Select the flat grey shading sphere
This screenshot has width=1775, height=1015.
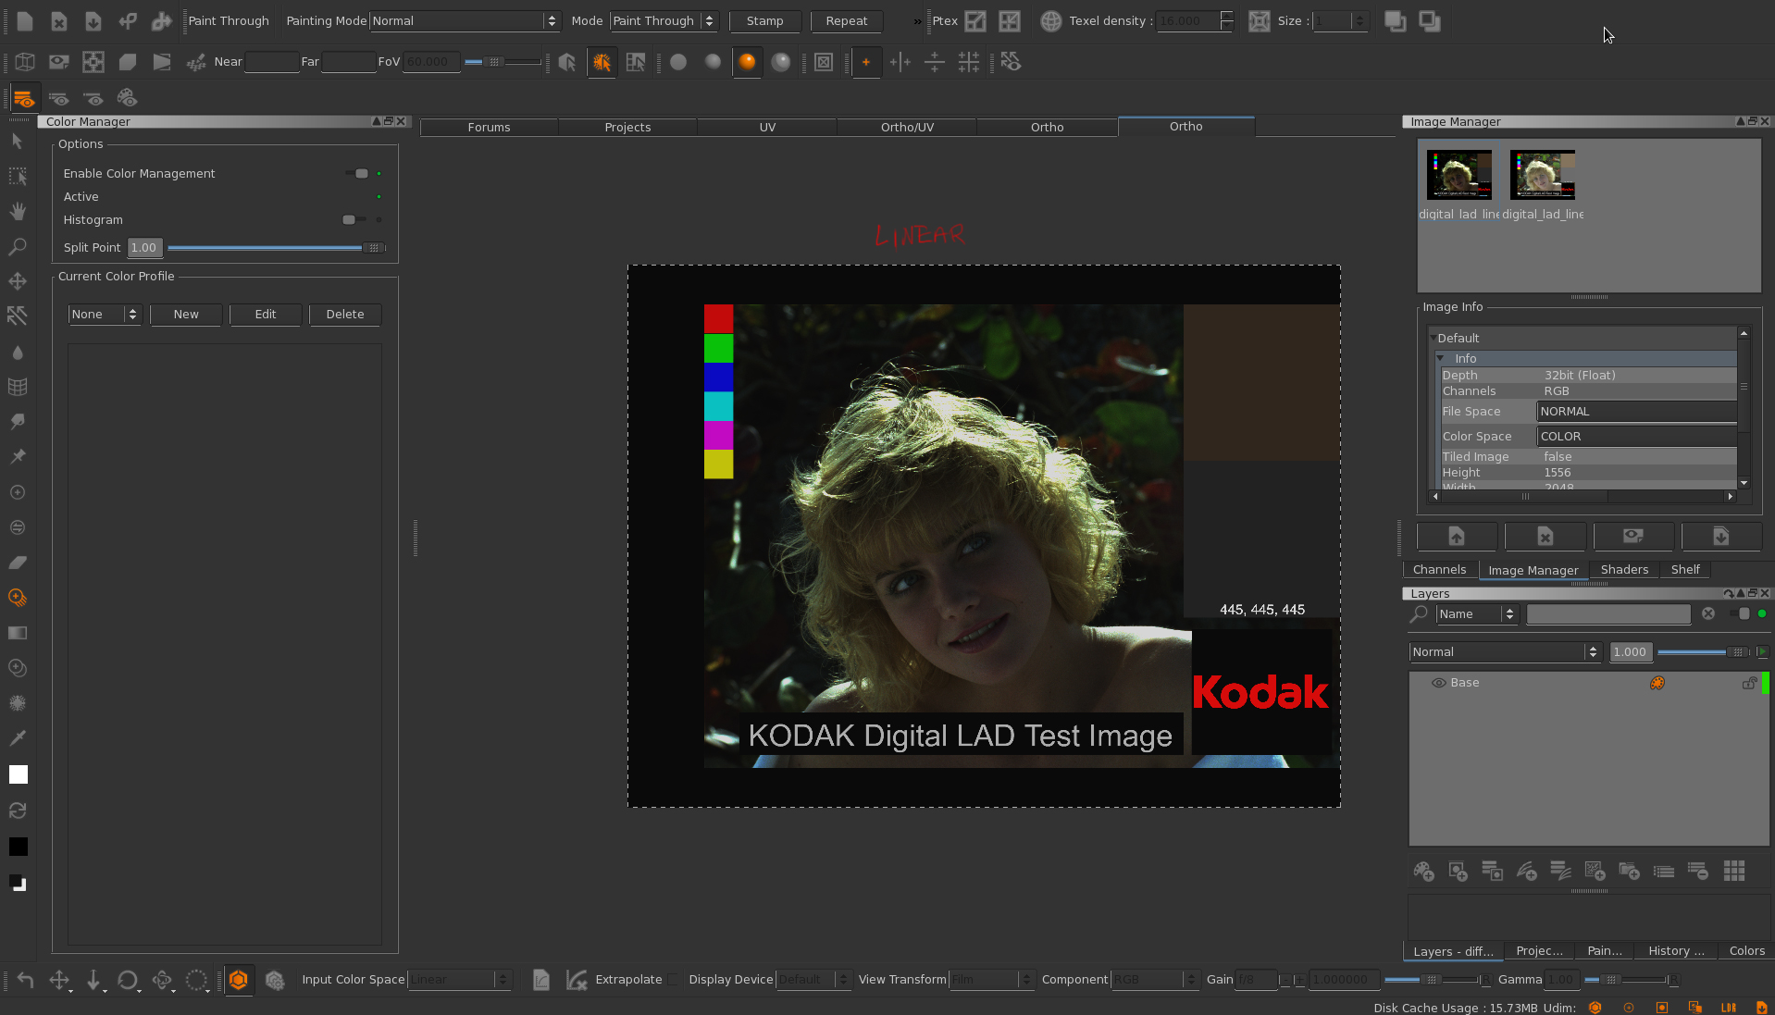click(678, 62)
